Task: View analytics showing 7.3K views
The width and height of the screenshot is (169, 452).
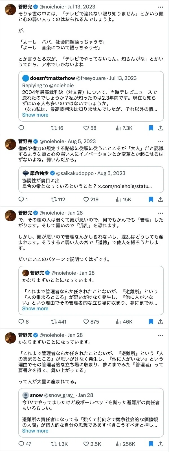Action: pyautogui.click(x=124, y=128)
